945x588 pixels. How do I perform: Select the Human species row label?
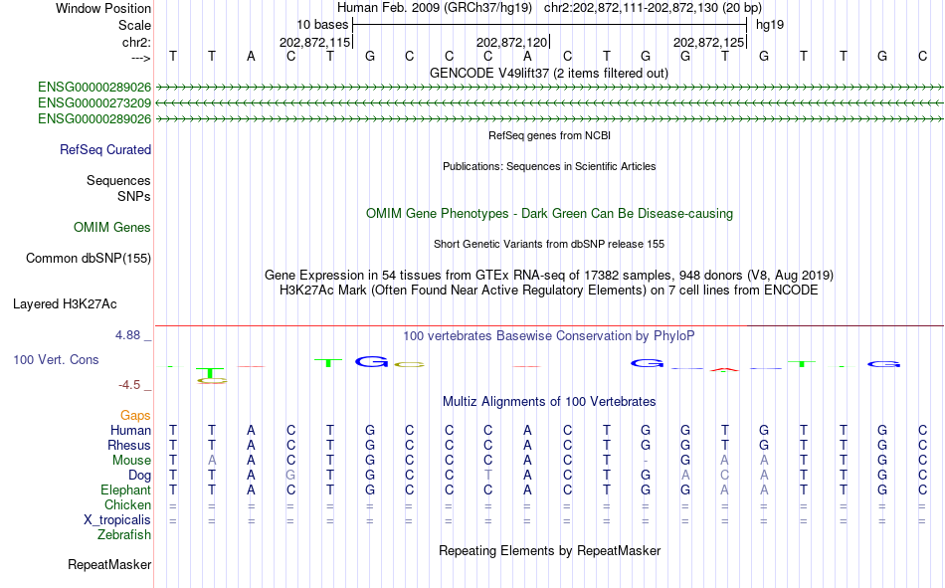coord(130,430)
